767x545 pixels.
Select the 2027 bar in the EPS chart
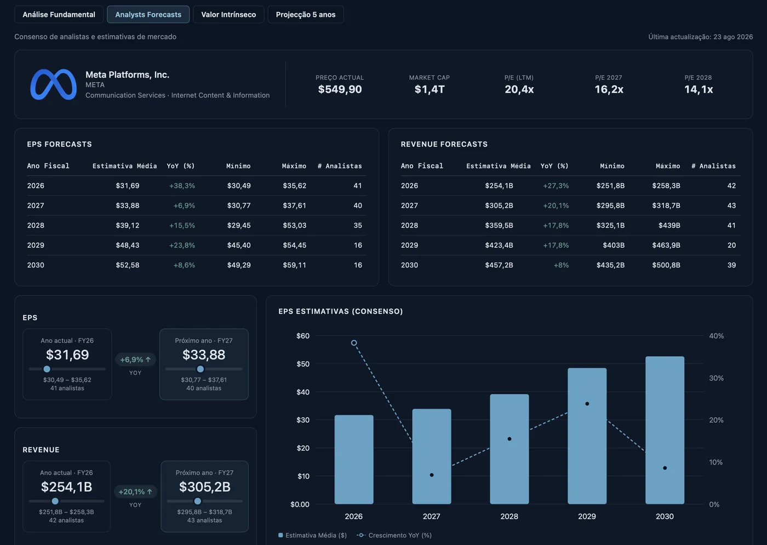(432, 456)
